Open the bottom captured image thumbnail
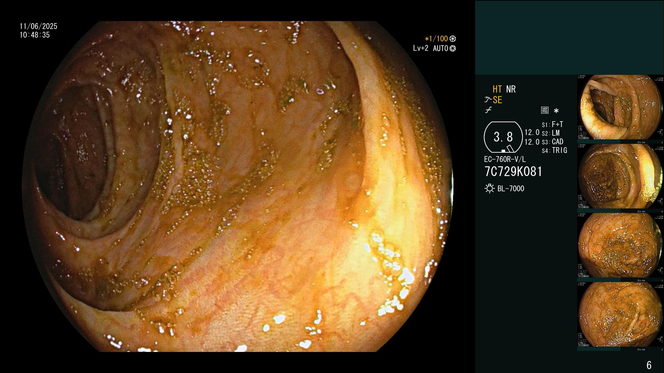This screenshot has height=373, width=664. point(620,315)
